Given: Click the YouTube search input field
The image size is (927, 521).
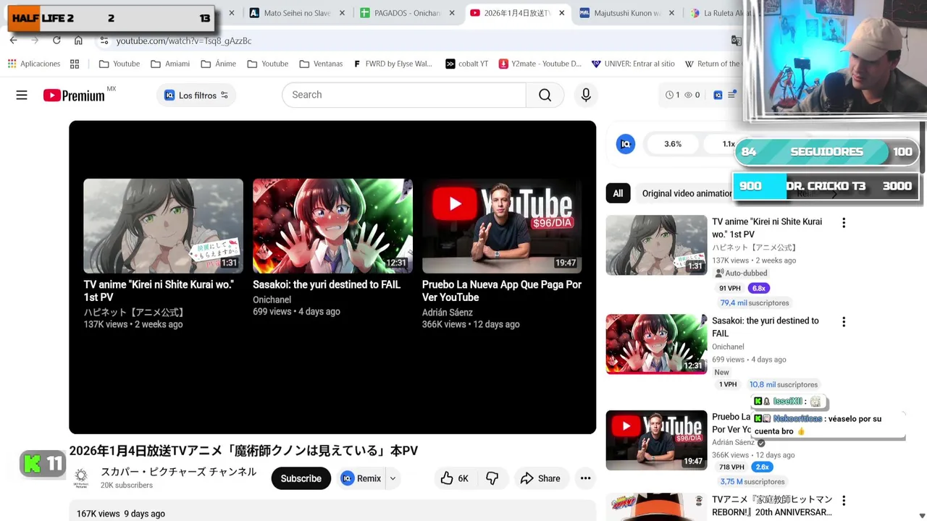Looking at the screenshot, I should click(403, 95).
